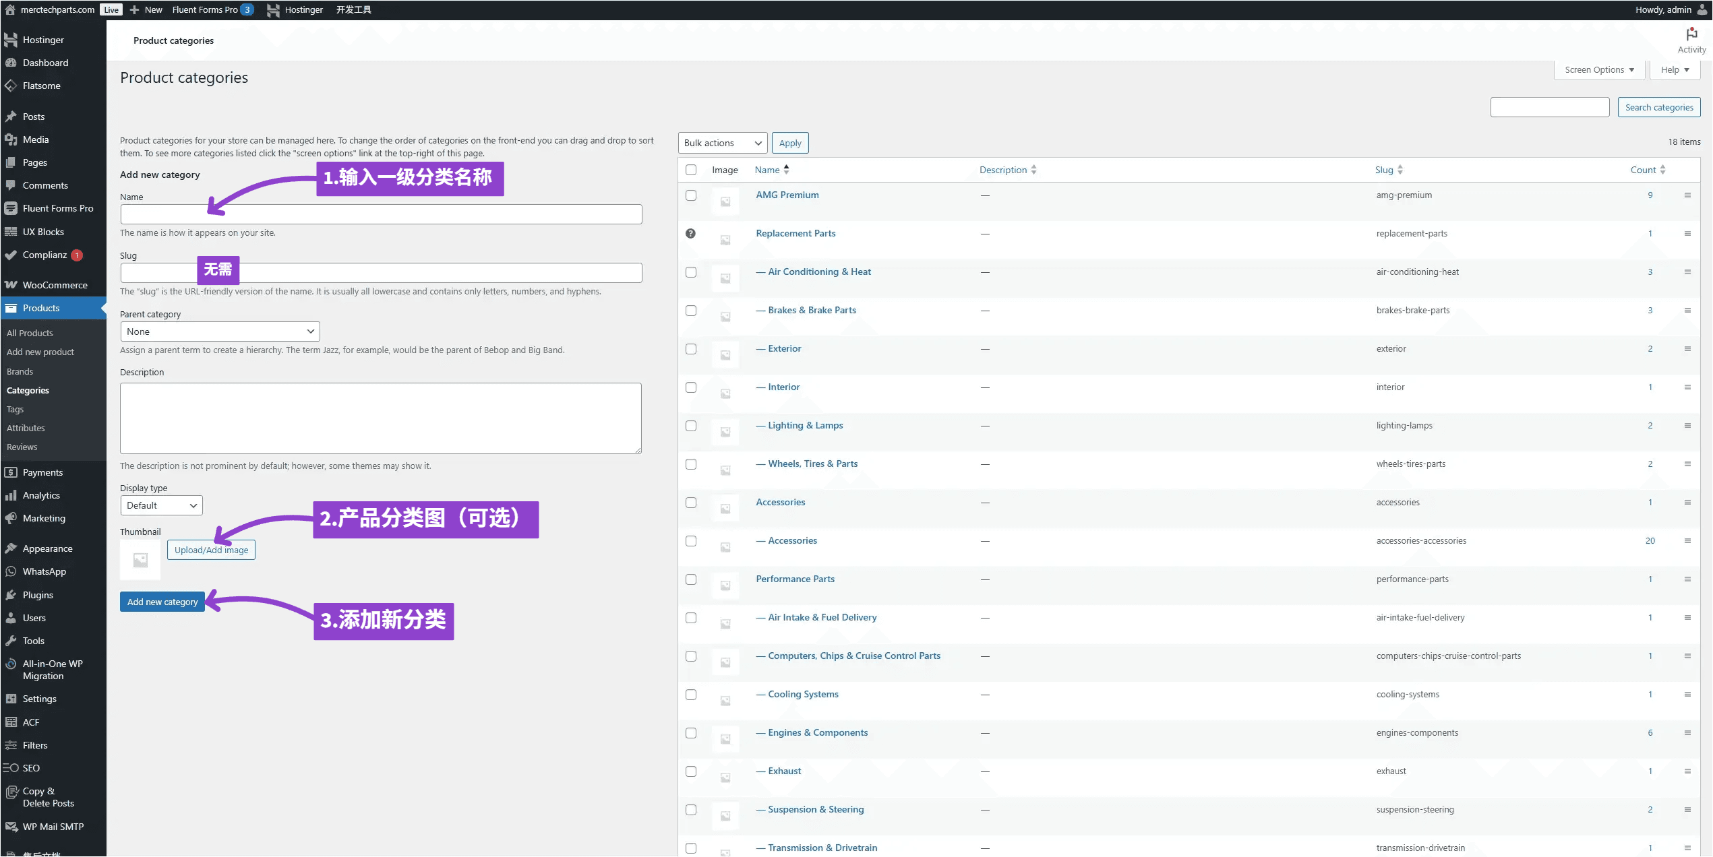1713x857 pixels.
Task: Click the Hostinger icon in sidebar
Action: [11, 40]
